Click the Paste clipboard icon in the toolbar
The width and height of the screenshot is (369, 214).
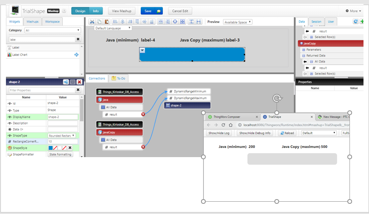(106, 22)
